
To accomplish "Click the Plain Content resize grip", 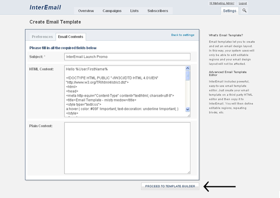I will tap(188, 172).
